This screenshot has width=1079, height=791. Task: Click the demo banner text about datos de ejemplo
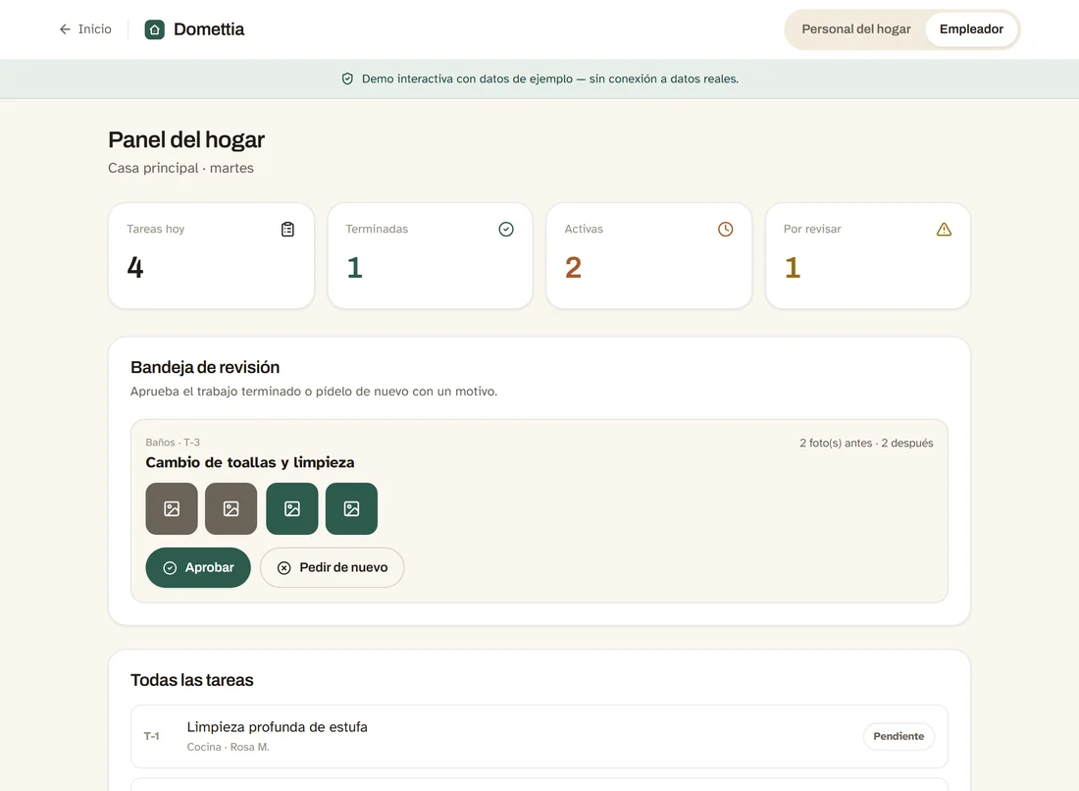(x=550, y=79)
